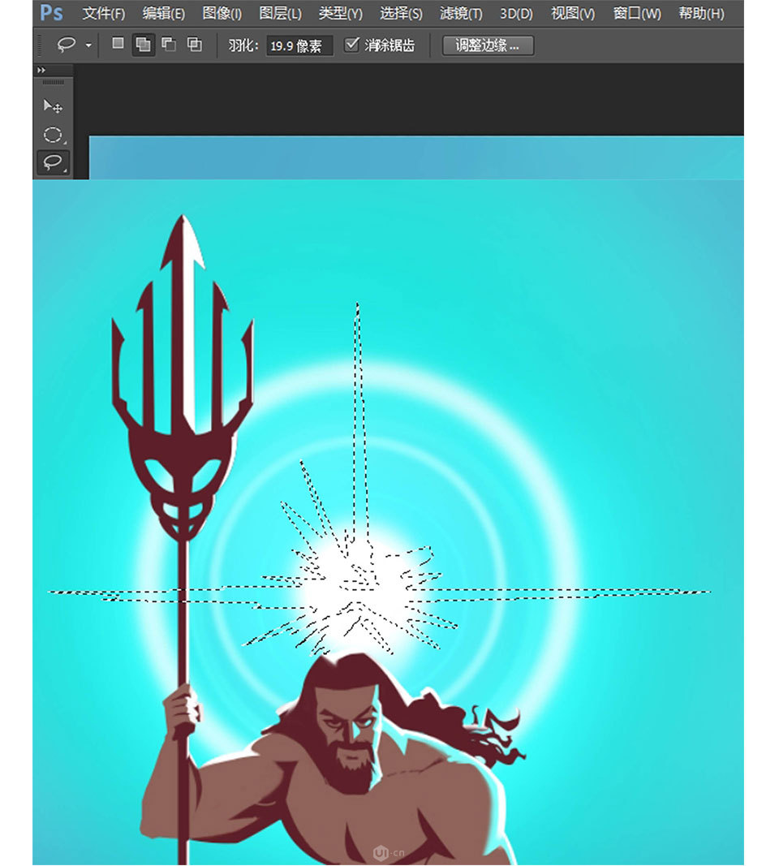Select Intersect with selection mode icon
The height and width of the screenshot is (866, 779).
(194, 44)
